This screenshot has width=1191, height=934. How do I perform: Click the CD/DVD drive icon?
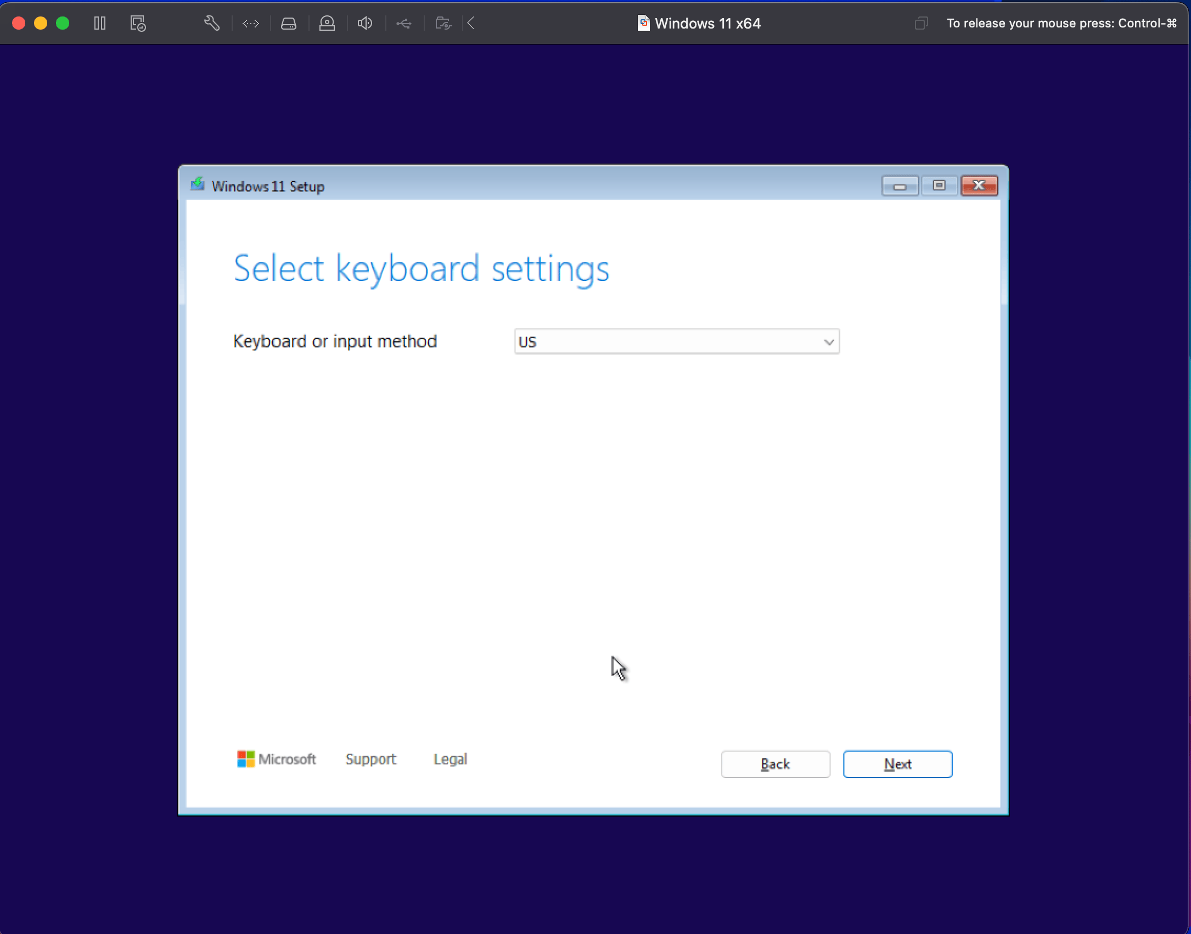[x=327, y=23]
